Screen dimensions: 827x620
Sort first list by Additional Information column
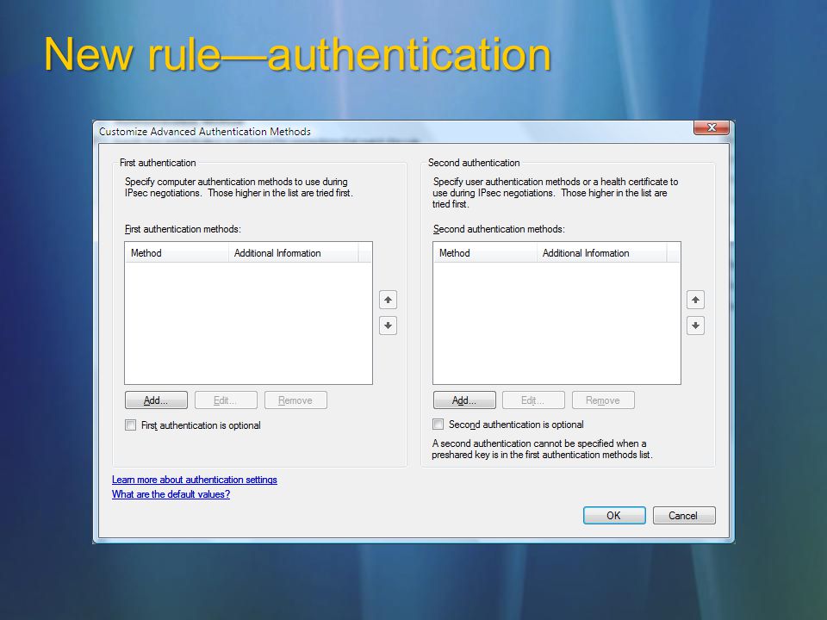click(293, 253)
